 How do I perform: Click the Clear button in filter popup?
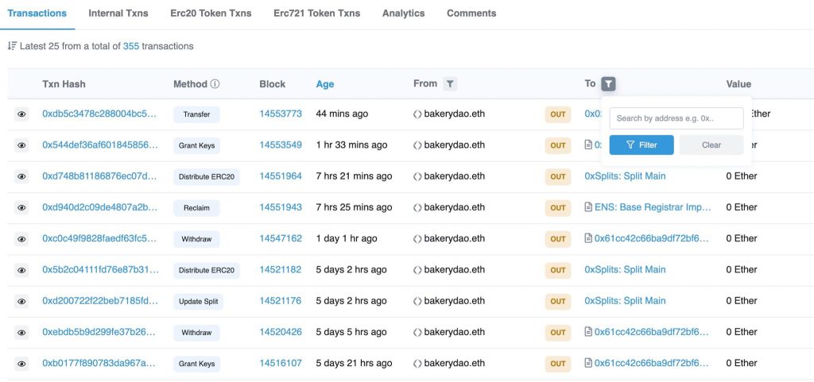[711, 145]
